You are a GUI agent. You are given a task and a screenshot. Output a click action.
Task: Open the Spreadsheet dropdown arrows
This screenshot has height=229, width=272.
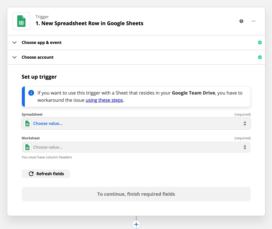(245, 123)
